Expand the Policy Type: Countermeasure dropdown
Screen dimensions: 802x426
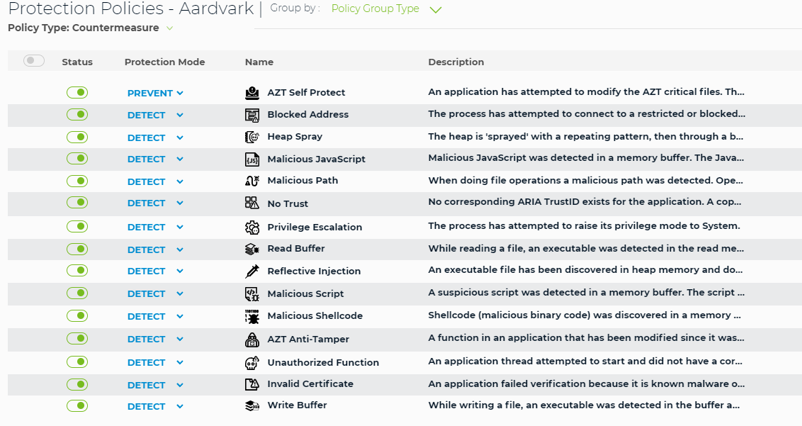coord(91,28)
